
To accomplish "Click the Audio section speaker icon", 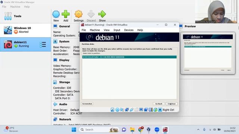I will pyautogui.click(x=55, y=104).
